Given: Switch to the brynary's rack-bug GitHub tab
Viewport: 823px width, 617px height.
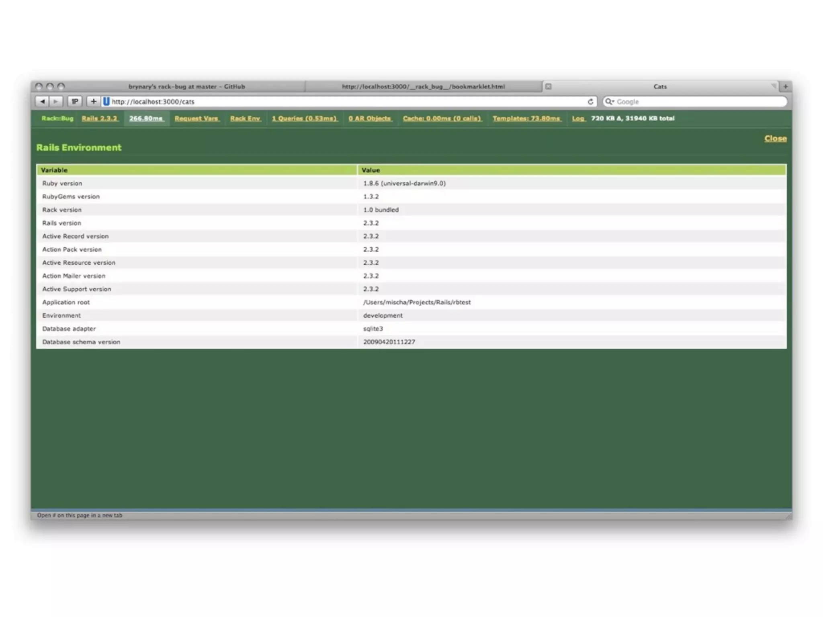Looking at the screenshot, I should tap(186, 86).
